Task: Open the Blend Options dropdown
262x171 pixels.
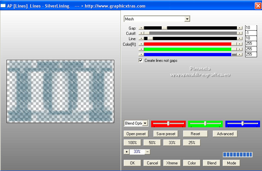Action: (145, 123)
